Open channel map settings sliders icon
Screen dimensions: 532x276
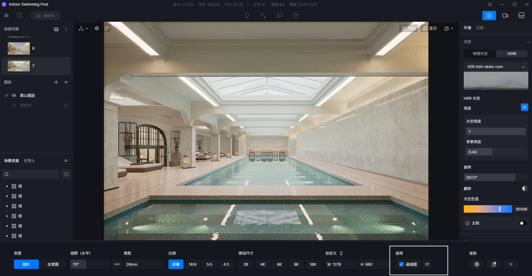point(427,264)
